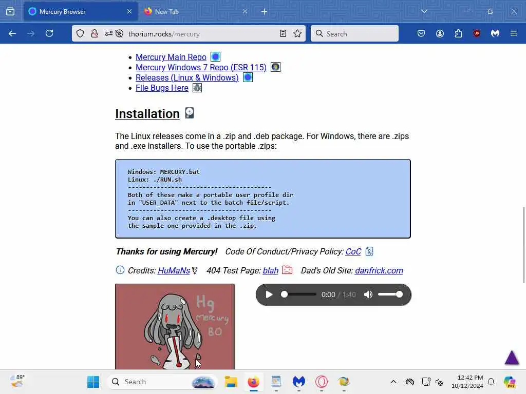Open tracking protection shield icon

(80, 33)
